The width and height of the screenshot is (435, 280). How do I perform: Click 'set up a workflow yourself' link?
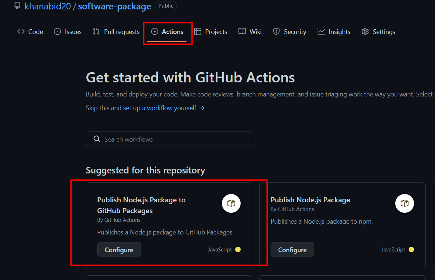[x=164, y=108]
